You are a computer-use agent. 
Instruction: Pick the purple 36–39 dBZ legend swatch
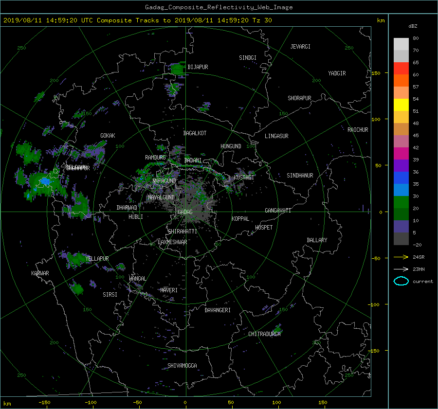tap(401, 166)
